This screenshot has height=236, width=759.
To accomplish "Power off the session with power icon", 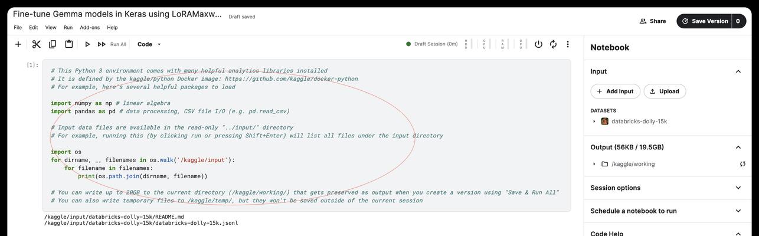I will point(538,44).
